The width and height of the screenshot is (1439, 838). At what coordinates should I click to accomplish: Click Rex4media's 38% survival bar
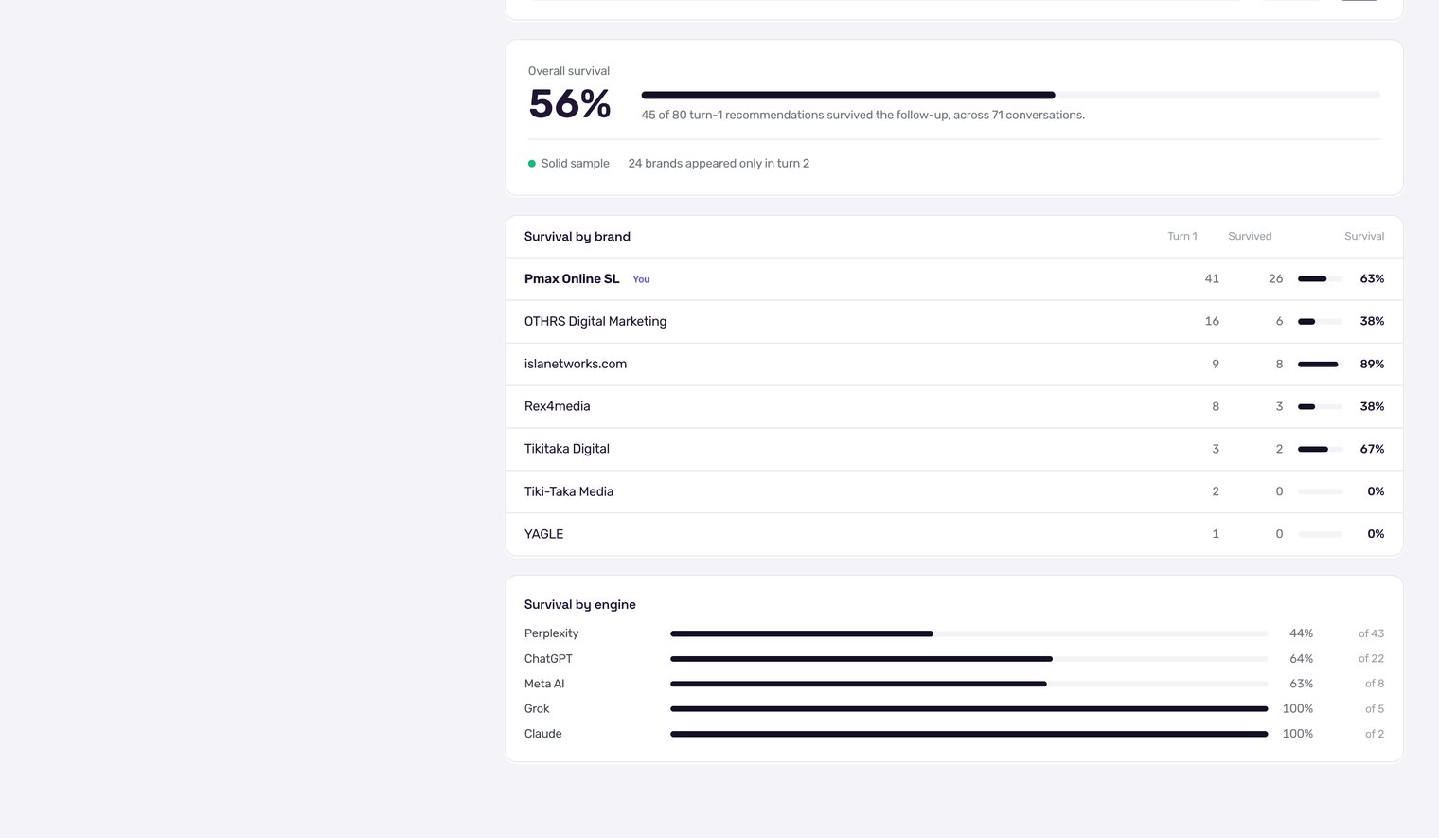pyautogui.click(x=1320, y=407)
